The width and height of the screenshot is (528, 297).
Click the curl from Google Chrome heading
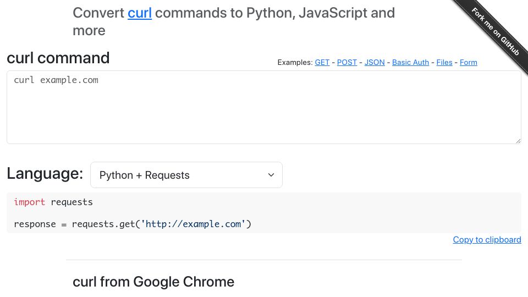point(153,282)
